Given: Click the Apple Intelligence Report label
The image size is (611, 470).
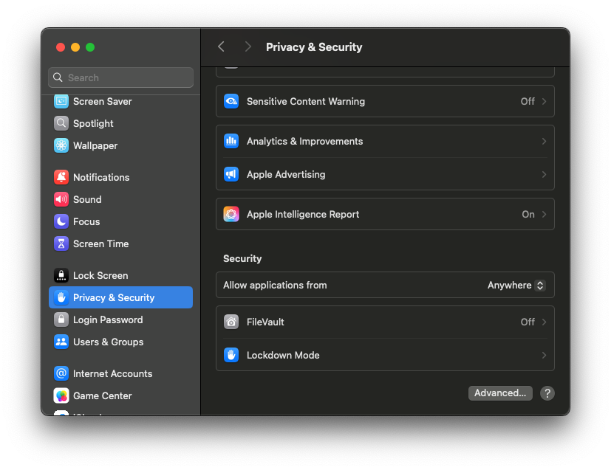Looking at the screenshot, I should [303, 215].
